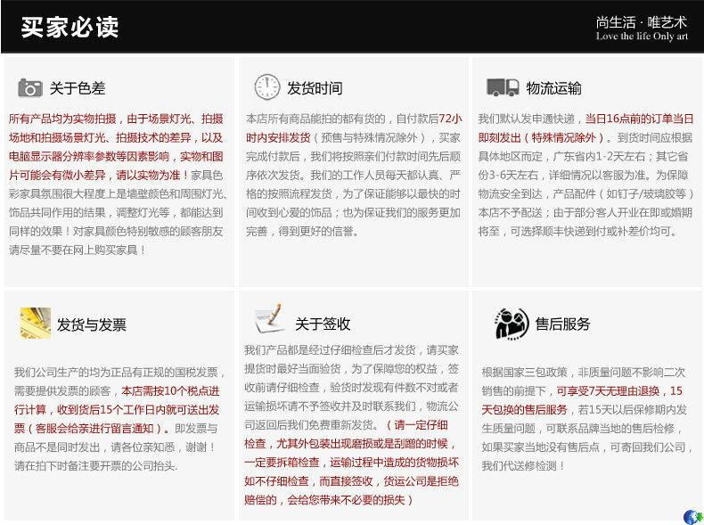Viewport: 704px width, 525px height.
Task: Click the line 完善，得到更好的信誉。
Action: click(x=303, y=231)
